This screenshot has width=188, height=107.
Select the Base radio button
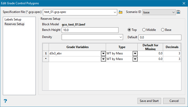tap(163, 30)
